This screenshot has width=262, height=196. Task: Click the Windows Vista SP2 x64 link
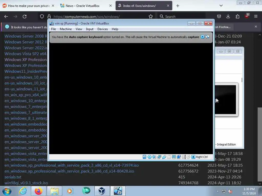(26, 54)
